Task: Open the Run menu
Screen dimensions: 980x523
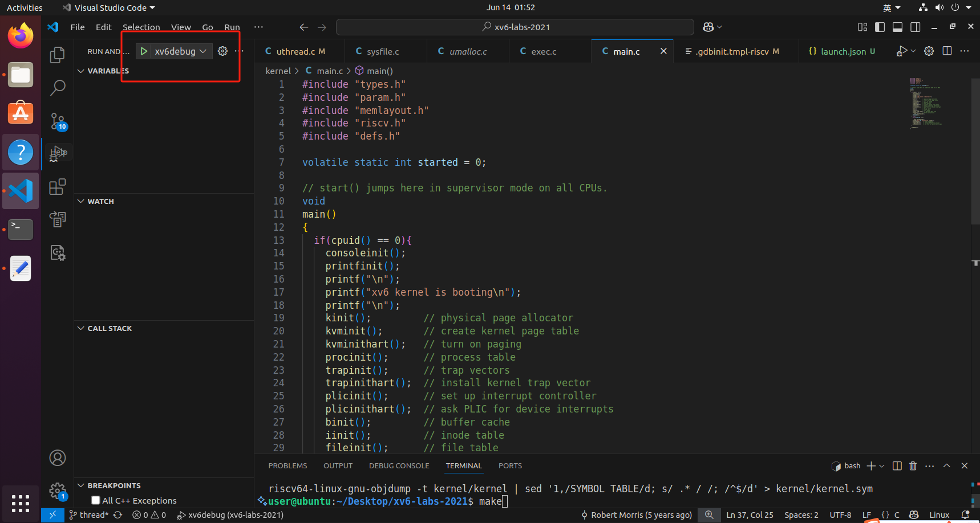Action: click(232, 27)
